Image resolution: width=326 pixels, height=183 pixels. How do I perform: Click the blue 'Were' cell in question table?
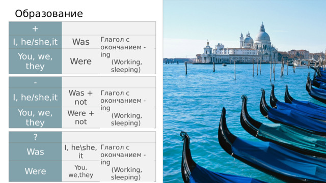click(35, 171)
